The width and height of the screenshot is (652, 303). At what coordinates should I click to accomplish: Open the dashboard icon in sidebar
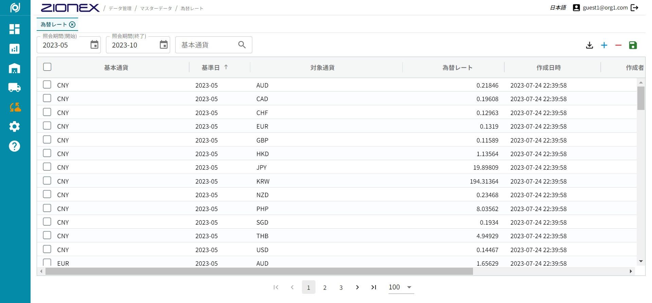[x=14, y=29]
